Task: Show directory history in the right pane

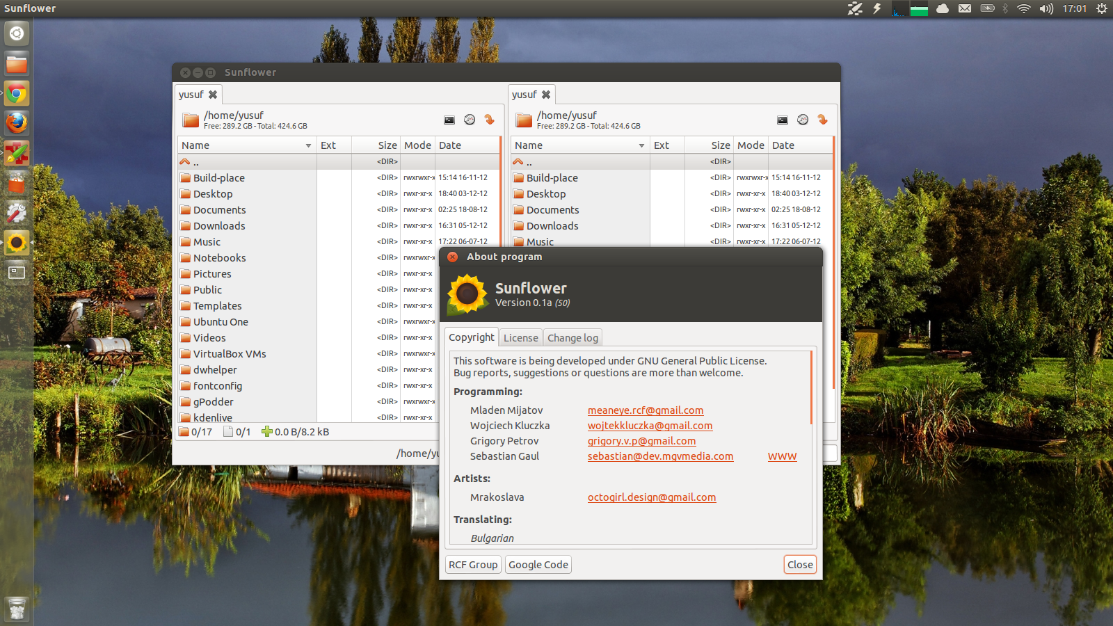Action: coord(803,120)
